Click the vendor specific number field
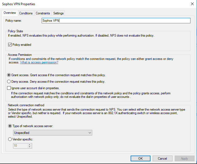 click(x=20, y=146)
